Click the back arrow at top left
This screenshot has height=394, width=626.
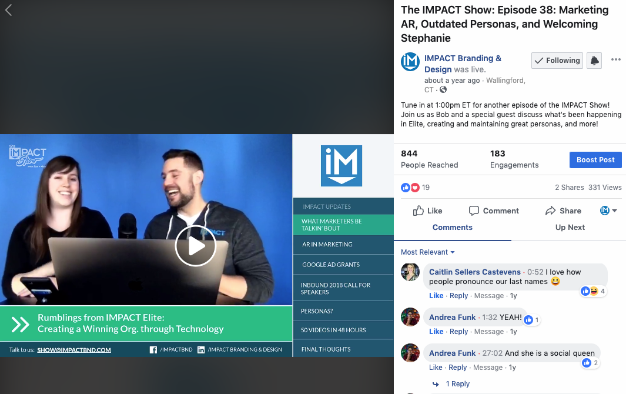point(8,10)
